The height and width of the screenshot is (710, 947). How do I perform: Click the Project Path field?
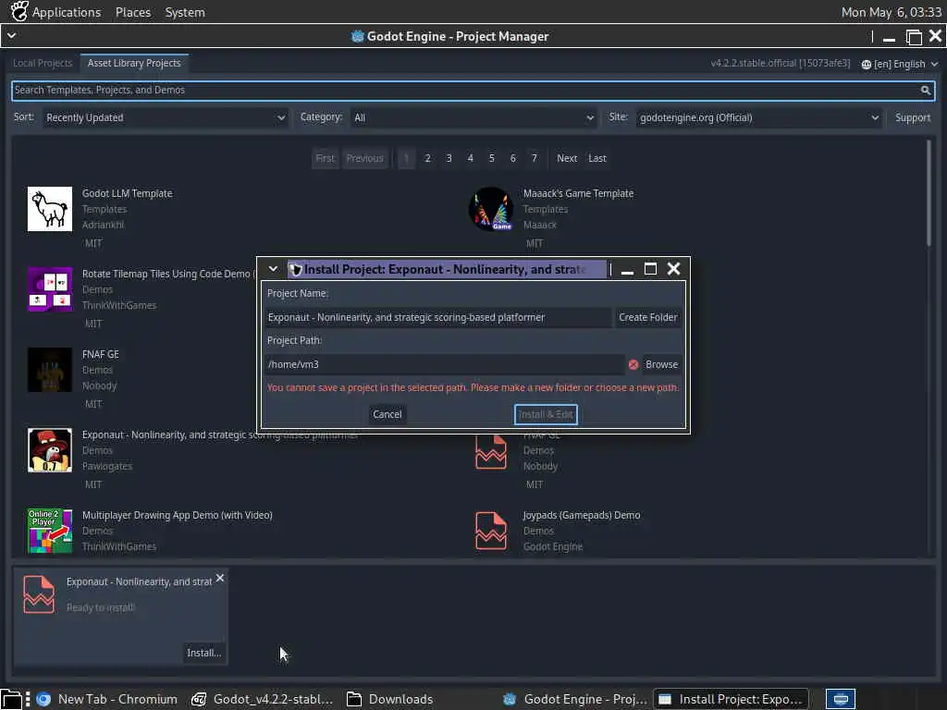[445, 364]
